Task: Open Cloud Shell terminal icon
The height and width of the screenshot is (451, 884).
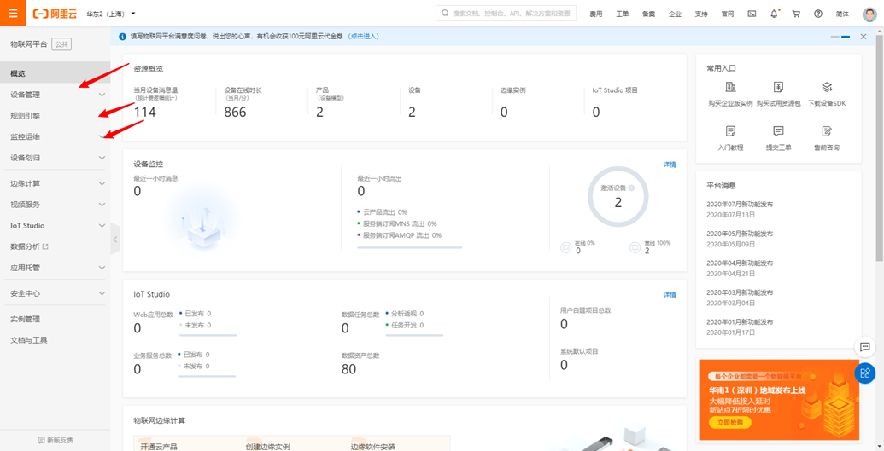Action: click(752, 14)
